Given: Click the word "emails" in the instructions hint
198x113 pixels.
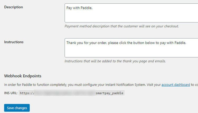Looking at the screenshot, I should [160, 61].
